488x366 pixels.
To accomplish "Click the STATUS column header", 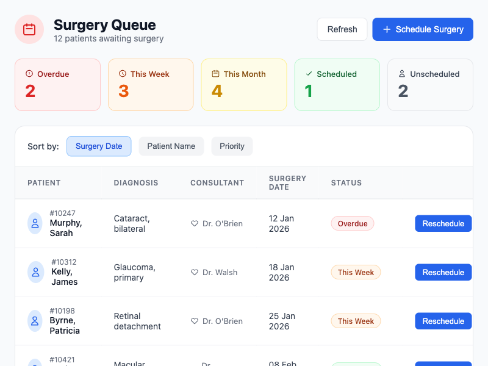I will [x=346, y=182].
